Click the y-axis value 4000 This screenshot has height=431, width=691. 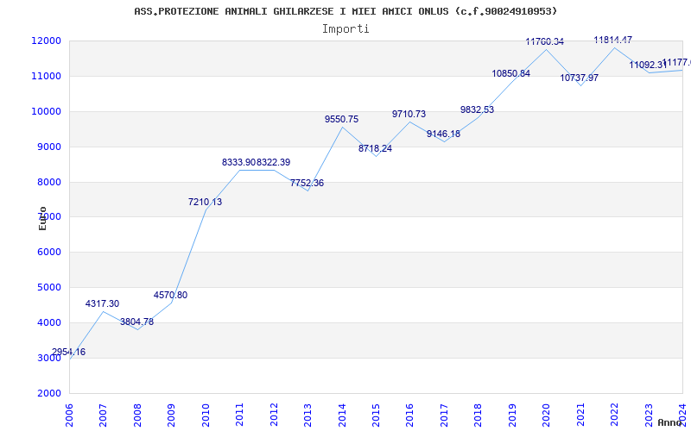(48, 322)
